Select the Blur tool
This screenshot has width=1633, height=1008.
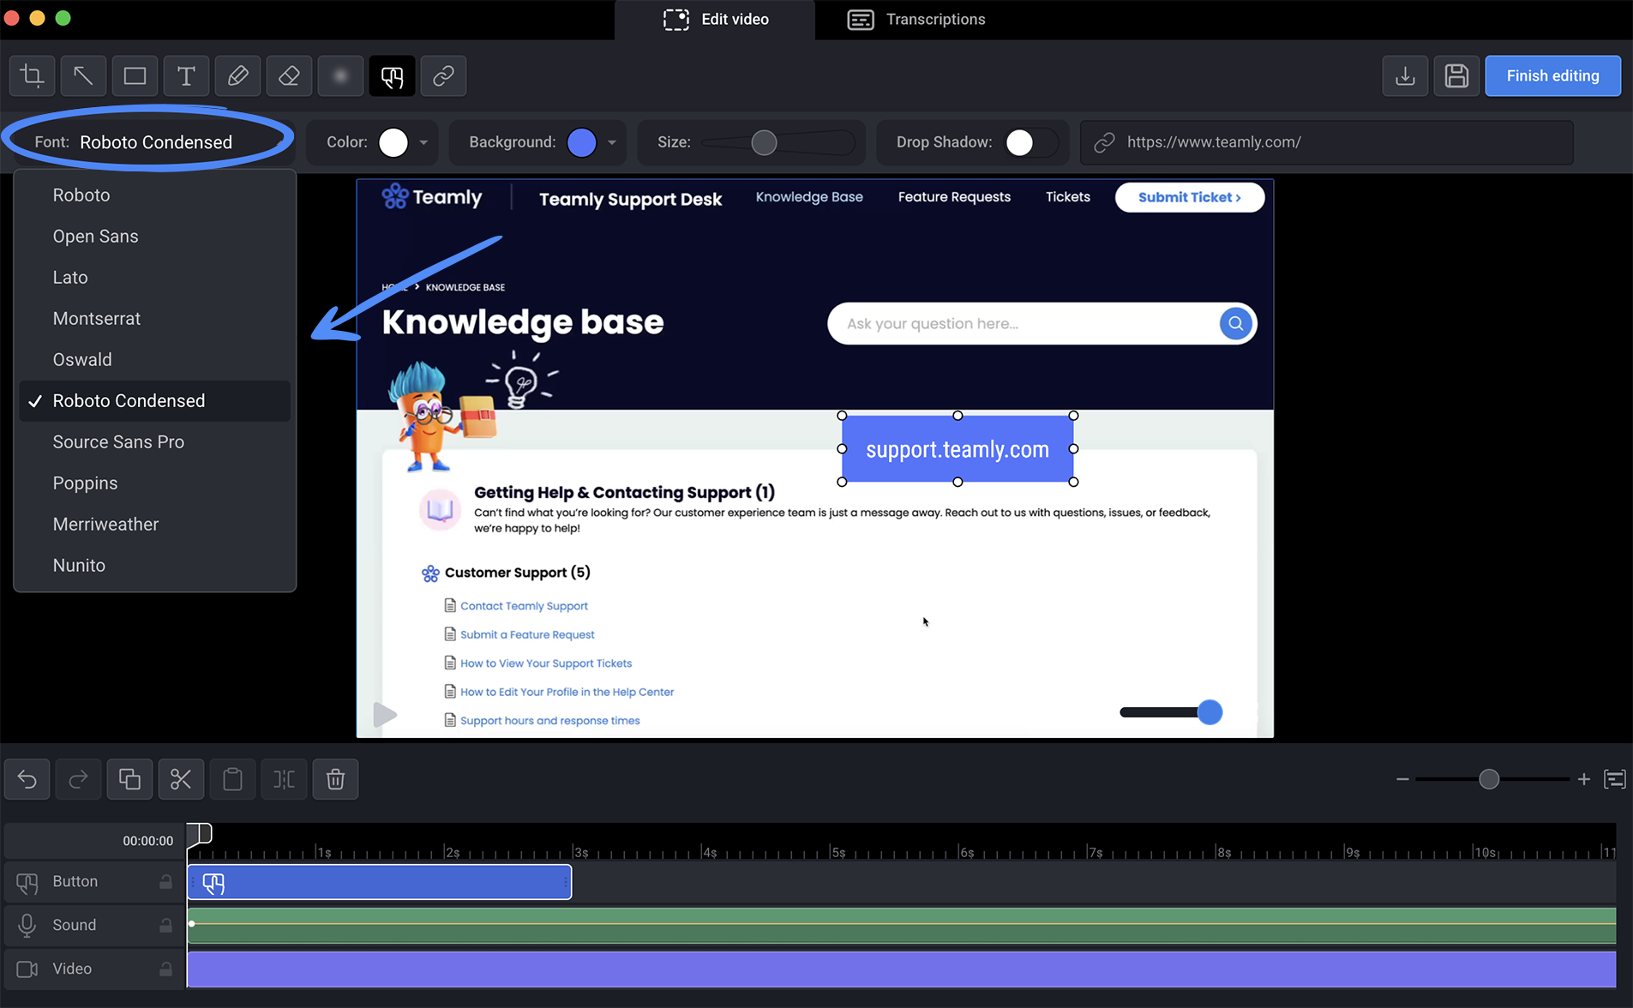[x=340, y=76]
